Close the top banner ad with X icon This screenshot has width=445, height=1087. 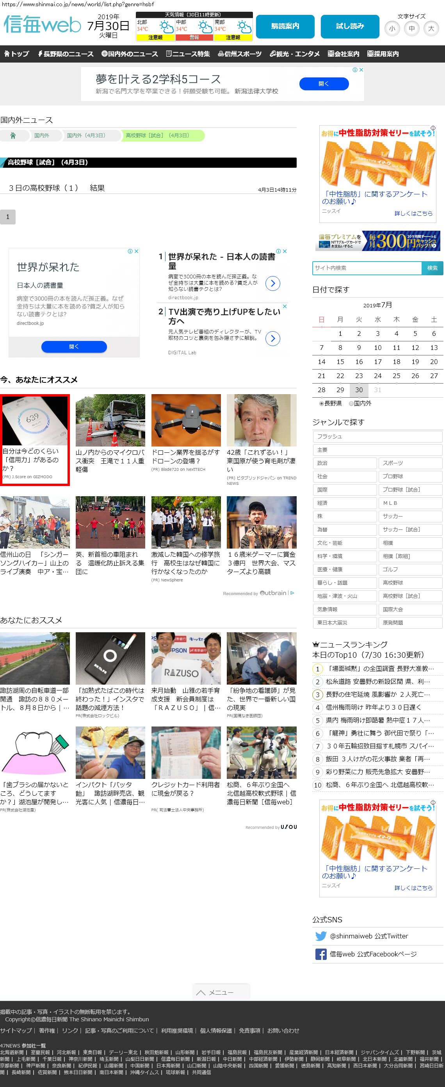click(x=361, y=70)
